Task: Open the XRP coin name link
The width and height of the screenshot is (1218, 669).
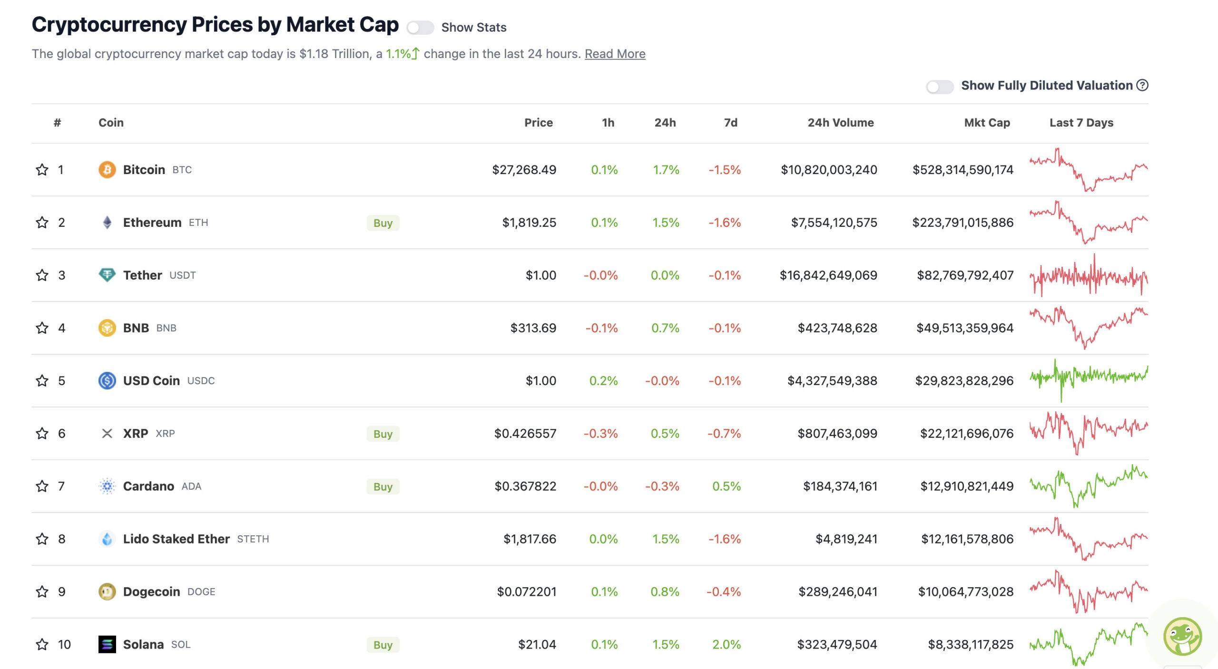Action: click(136, 434)
